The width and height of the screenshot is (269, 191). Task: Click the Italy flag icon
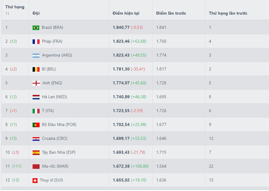pyautogui.click(x=36, y=111)
